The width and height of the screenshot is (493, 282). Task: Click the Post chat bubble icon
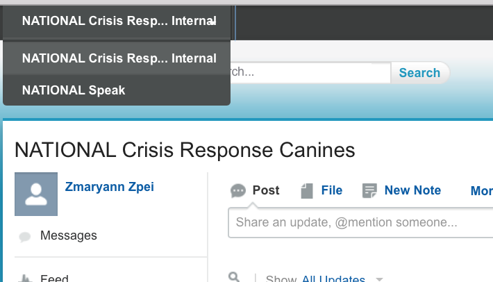(238, 191)
